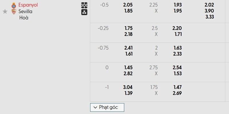Viewport: 229px width, 114px height.
Task: Open the football pitch live-view icon
Action: tap(84, 5)
